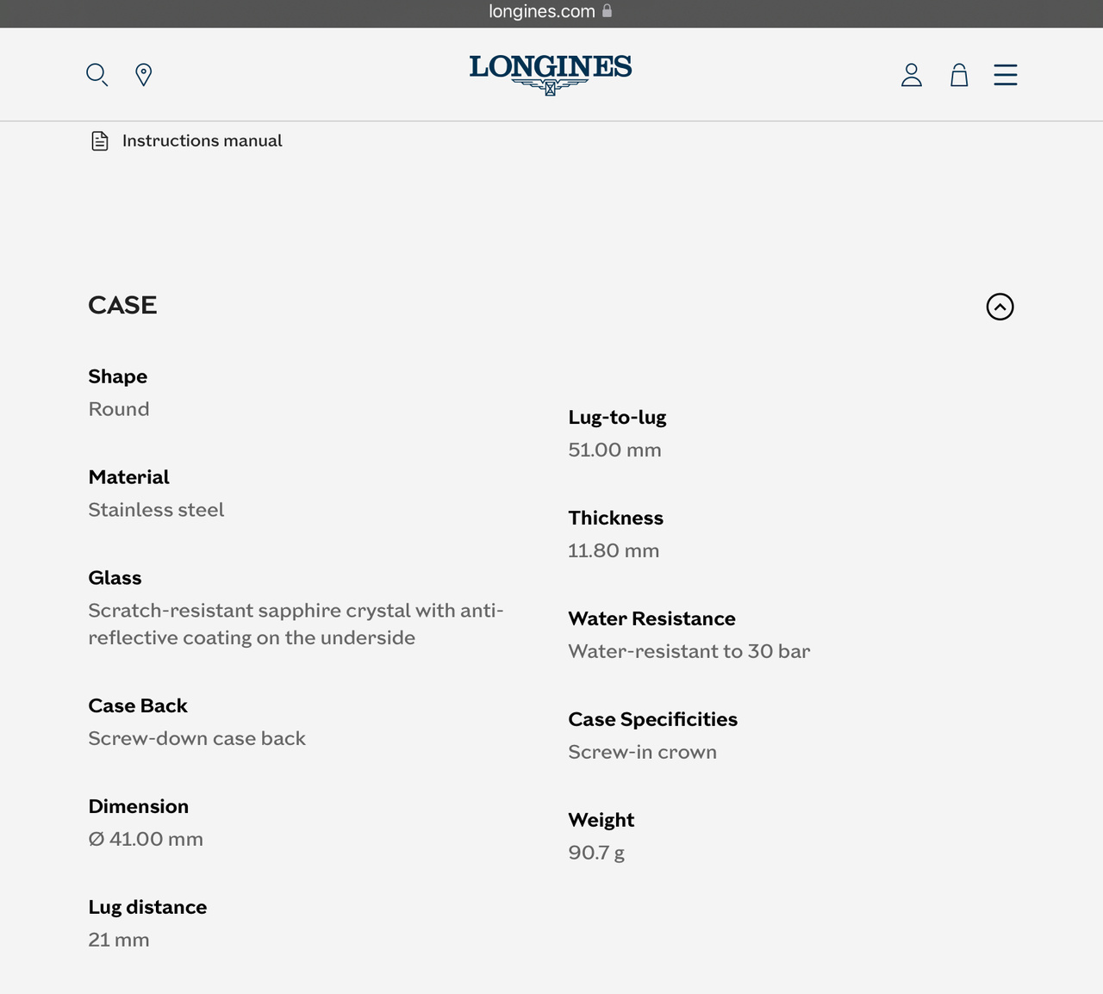Select the Dimension value Ø 41.00 mm
Image resolution: width=1103 pixels, height=994 pixels.
(x=146, y=839)
